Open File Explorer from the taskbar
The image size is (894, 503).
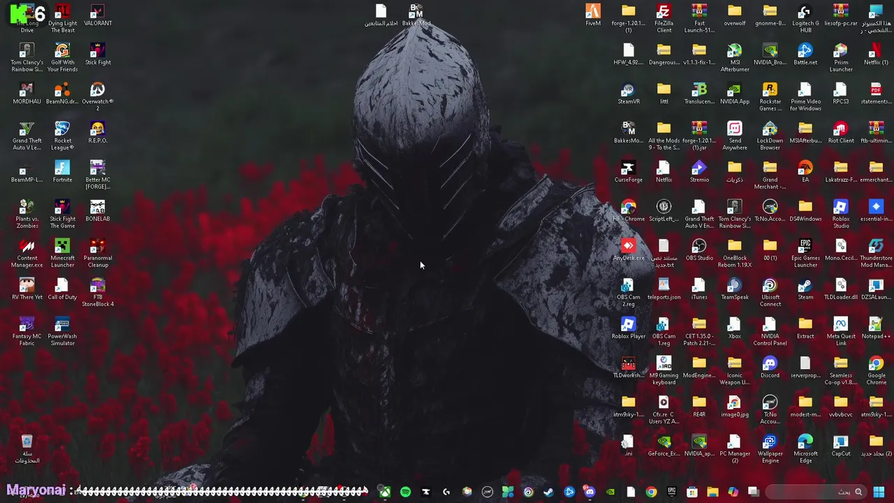(712, 493)
